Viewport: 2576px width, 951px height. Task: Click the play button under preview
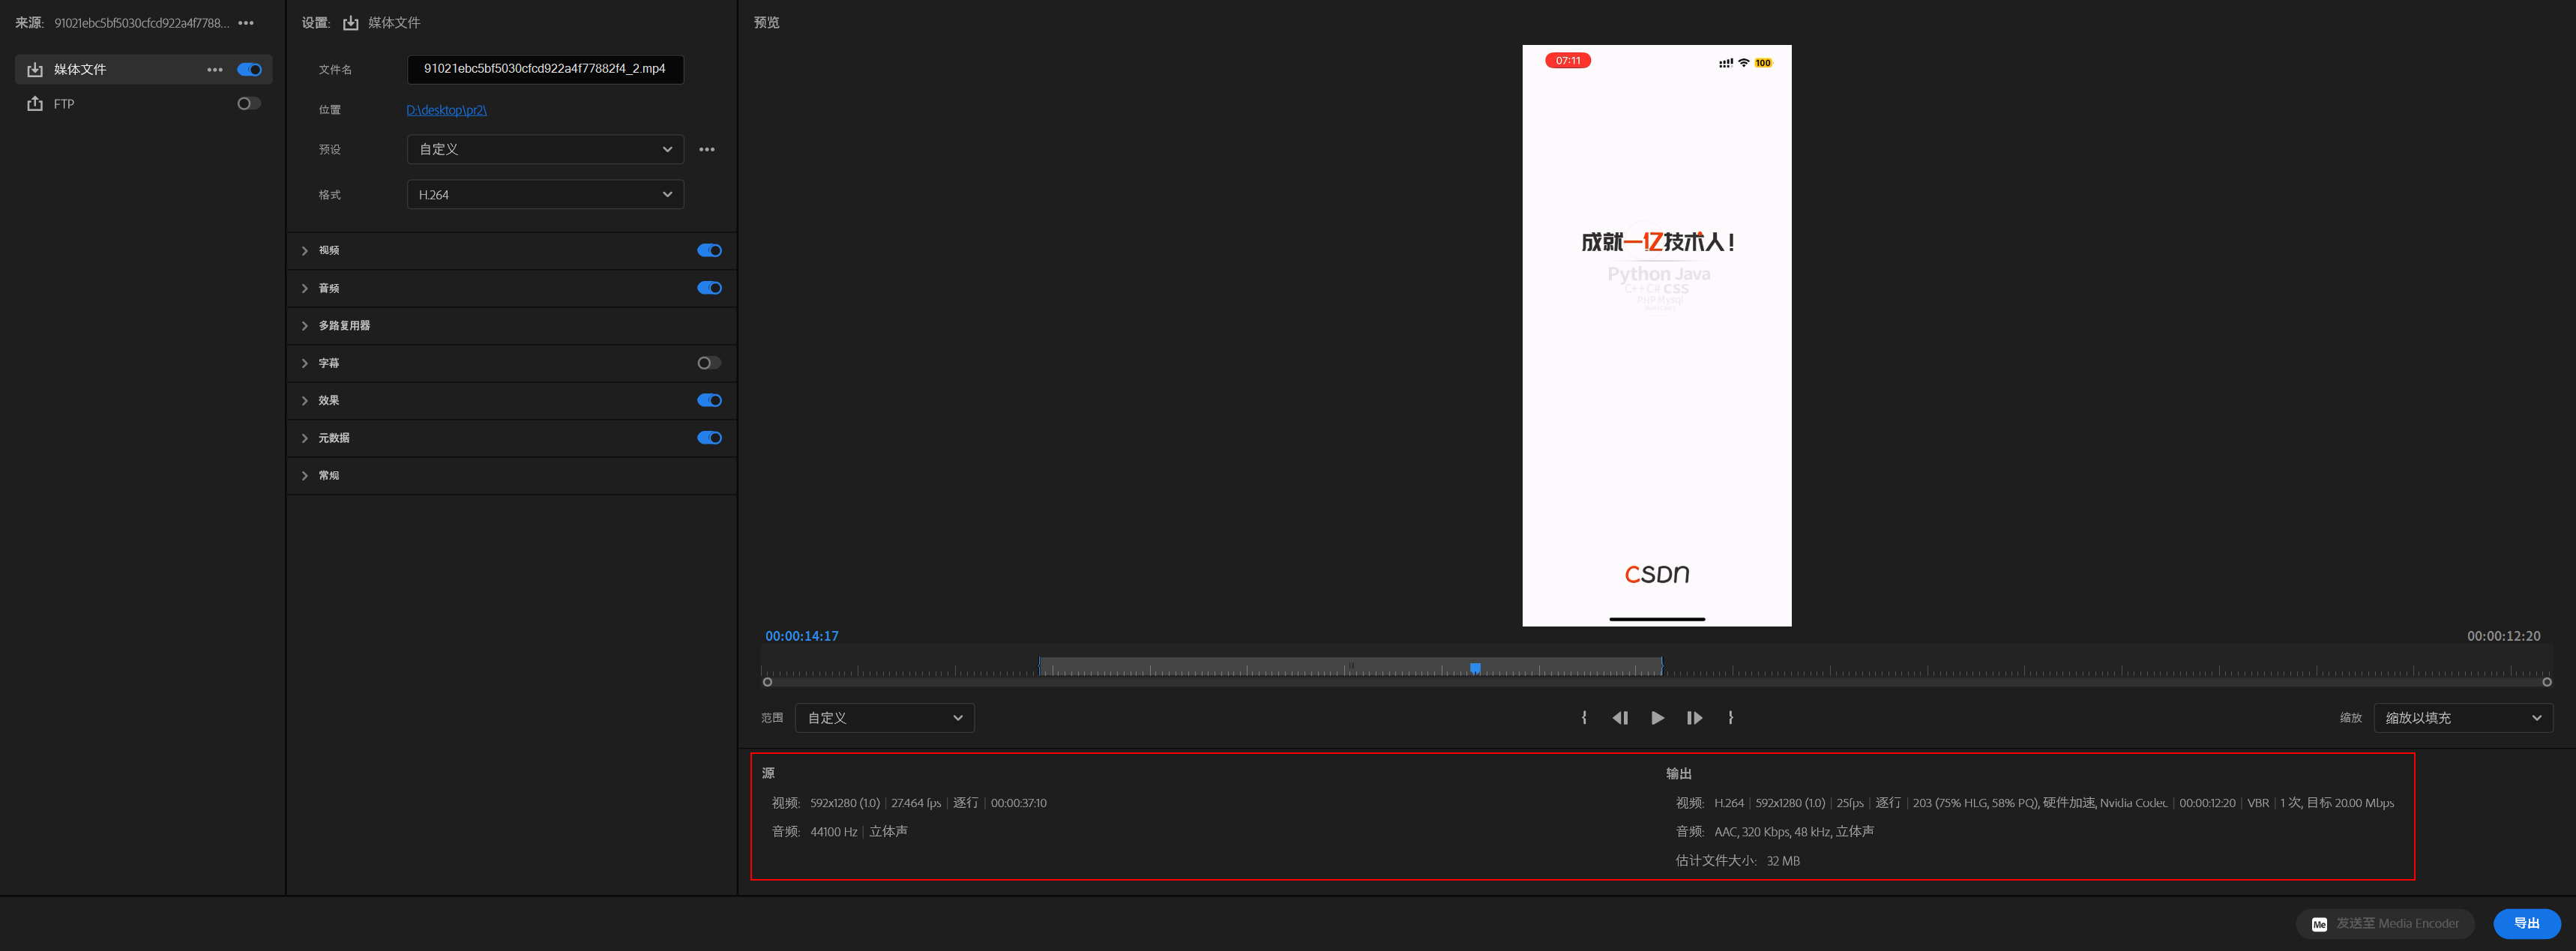[1657, 718]
